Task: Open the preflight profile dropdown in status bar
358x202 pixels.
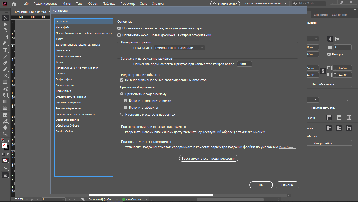Action: (x=117, y=199)
